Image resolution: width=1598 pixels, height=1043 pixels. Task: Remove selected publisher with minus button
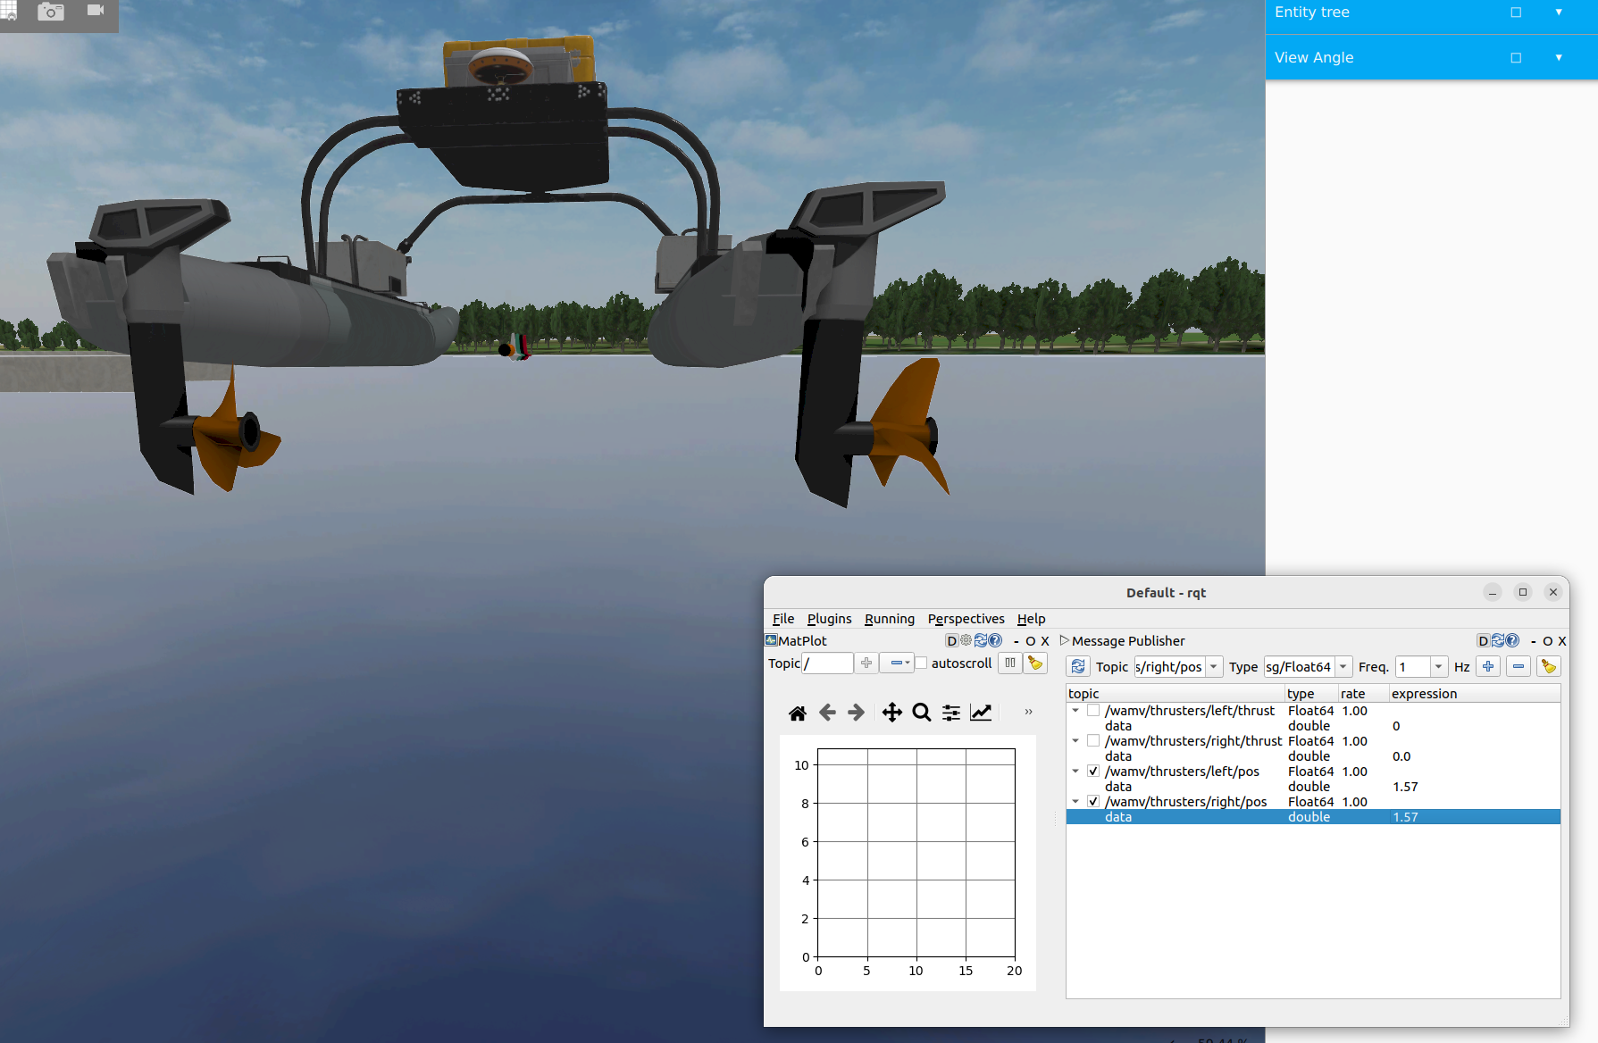[x=1519, y=667]
